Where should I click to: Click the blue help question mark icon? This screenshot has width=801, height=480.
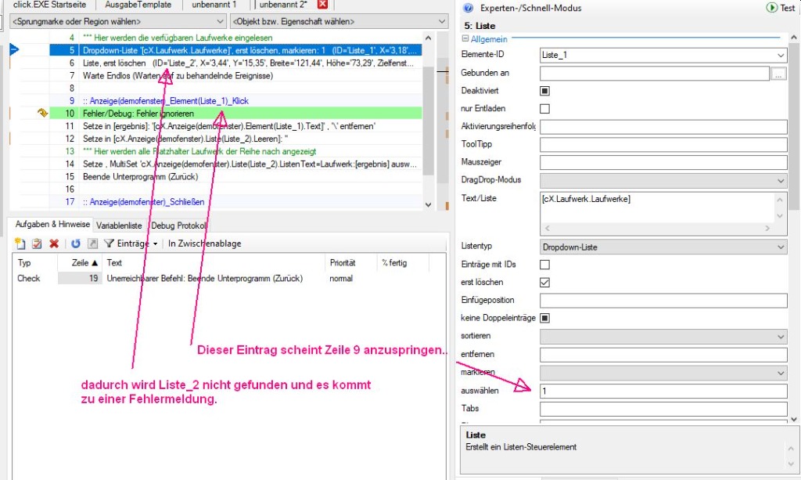(468, 8)
